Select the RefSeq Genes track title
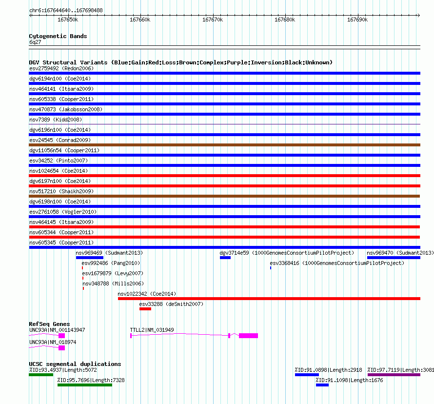434x404 pixels. (x=50, y=324)
